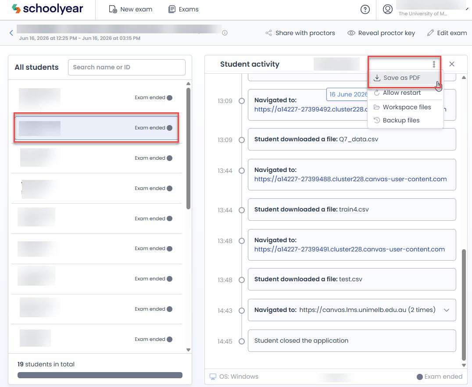Select the first student row in list
This screenshot has width=472, height=387.
point(97,97)
